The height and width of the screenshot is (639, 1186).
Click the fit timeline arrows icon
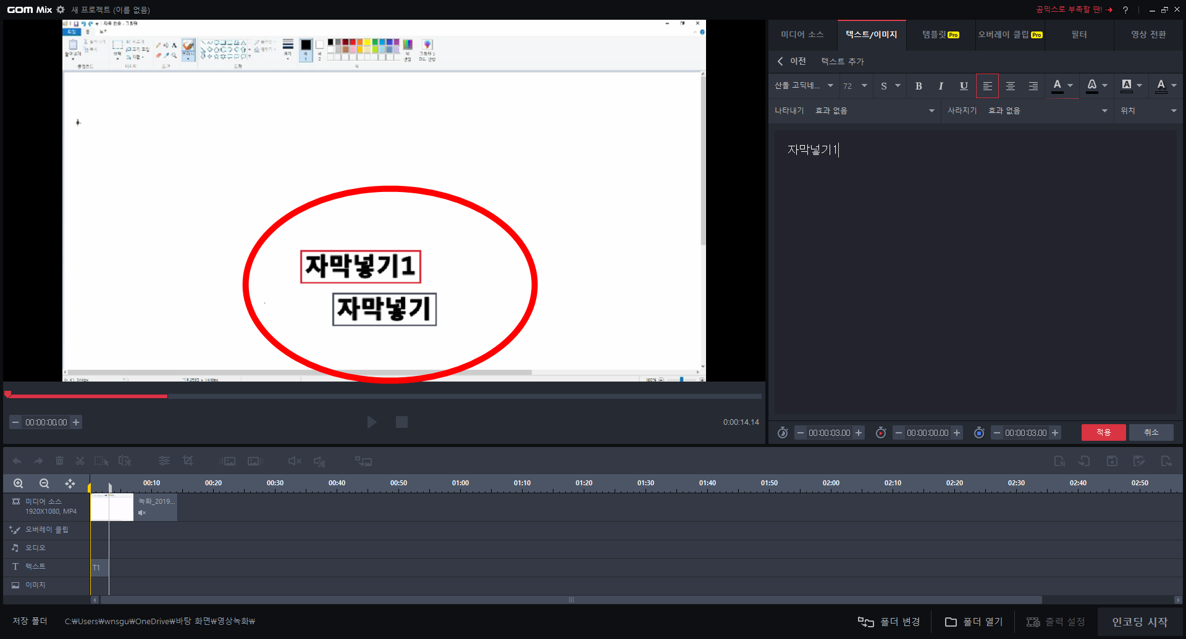tap(70, 483)
